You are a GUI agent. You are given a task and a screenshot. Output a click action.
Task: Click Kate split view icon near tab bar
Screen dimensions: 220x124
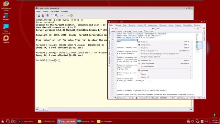point(201,28)
